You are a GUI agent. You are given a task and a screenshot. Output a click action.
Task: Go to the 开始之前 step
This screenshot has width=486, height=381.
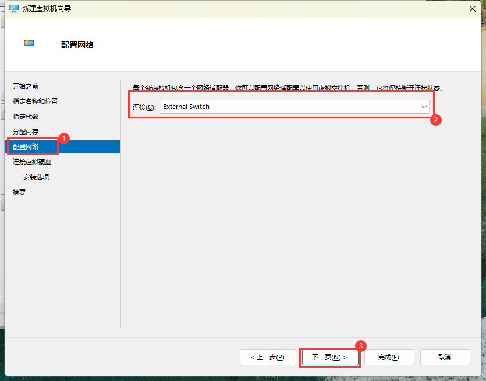26,86
